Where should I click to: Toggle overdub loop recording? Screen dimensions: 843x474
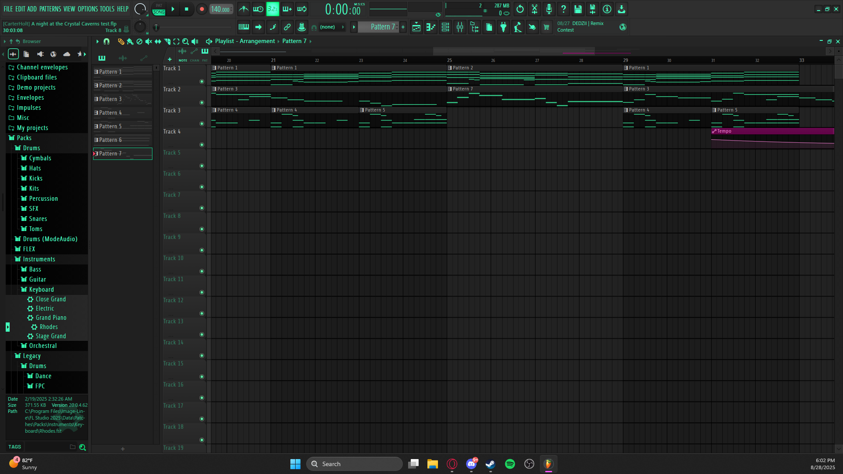click(x=287, y=9)
